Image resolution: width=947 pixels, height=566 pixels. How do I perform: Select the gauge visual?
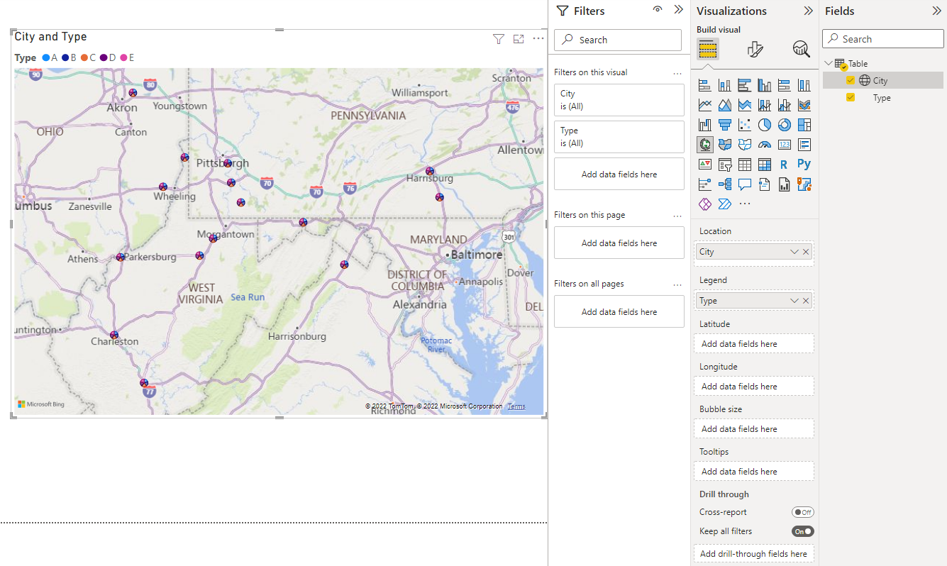[764, 145]
